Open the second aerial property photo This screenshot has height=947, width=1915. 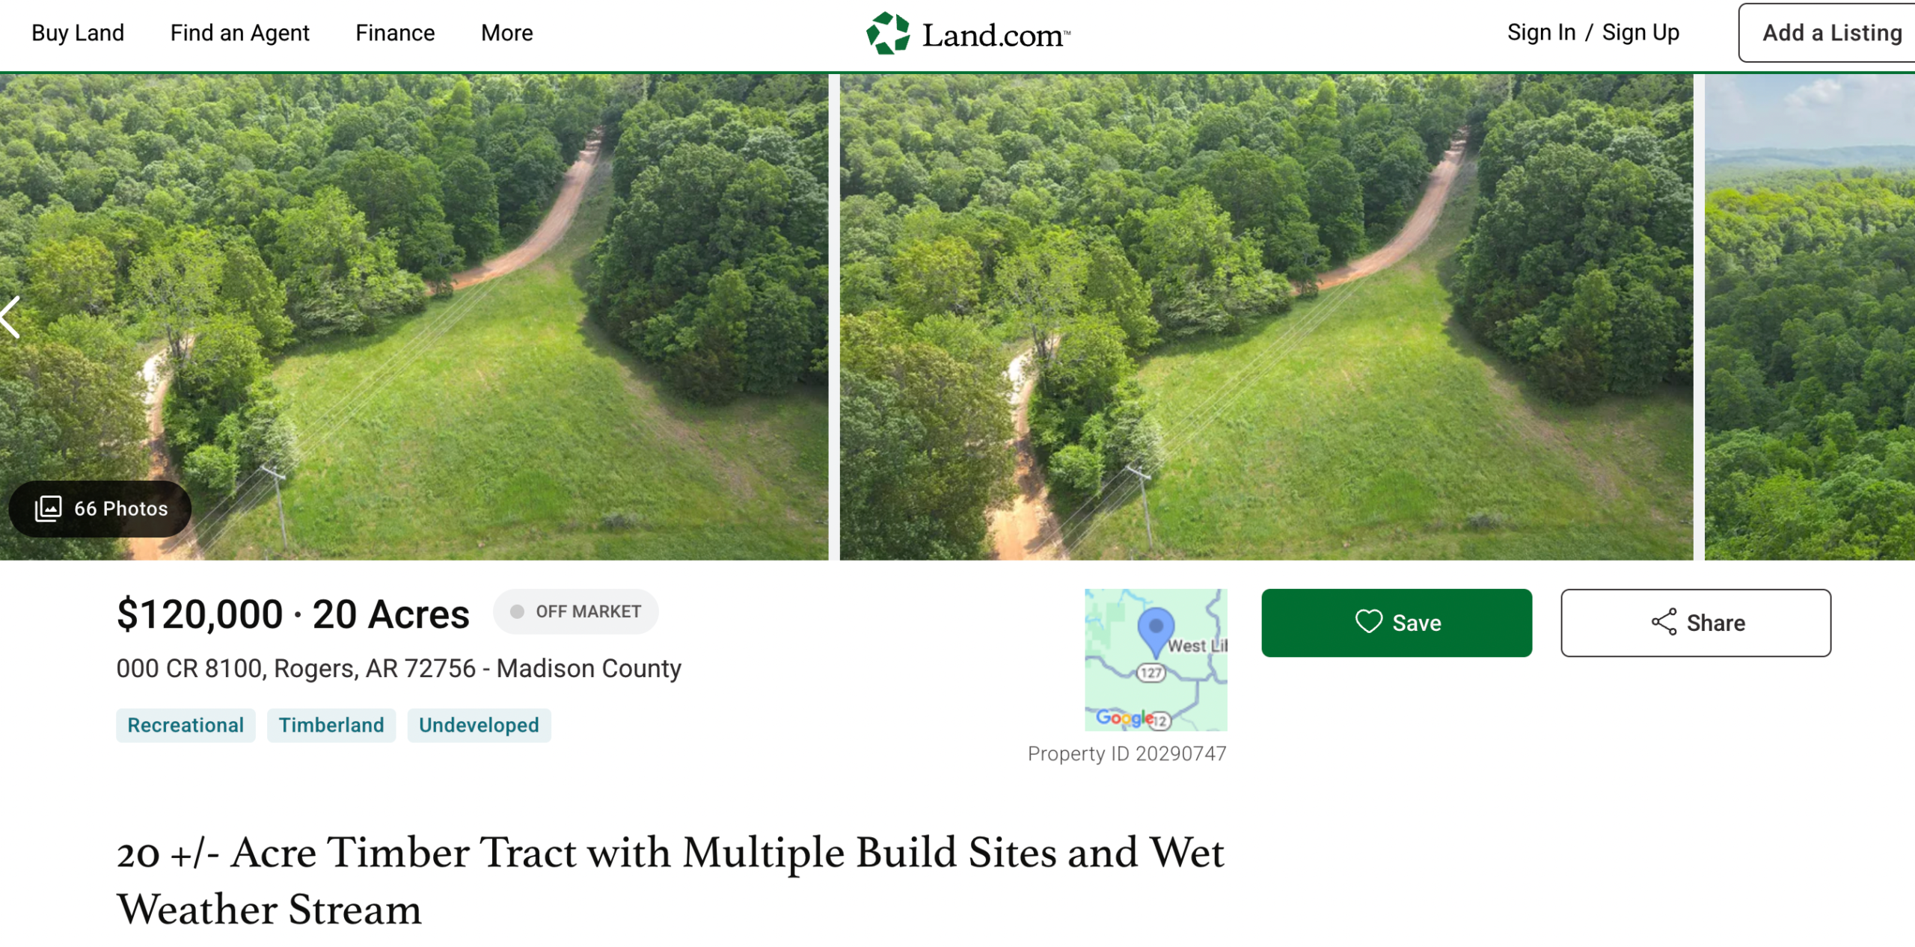[x=1266, y=317]
